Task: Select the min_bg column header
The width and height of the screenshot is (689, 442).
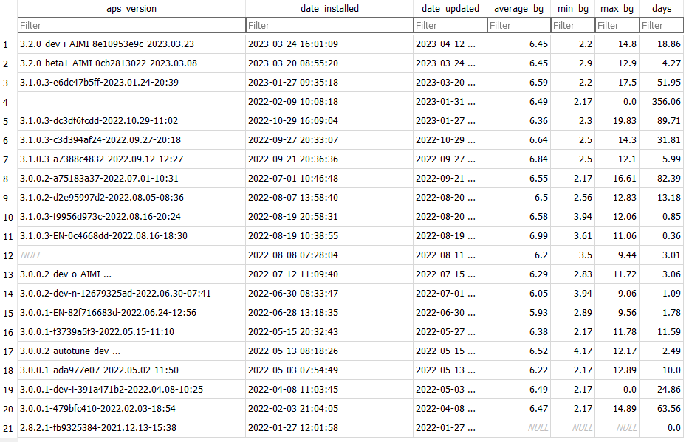Action: [x=573, y=8]
